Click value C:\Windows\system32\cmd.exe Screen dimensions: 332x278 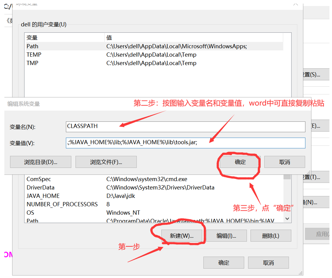[147, 179]
